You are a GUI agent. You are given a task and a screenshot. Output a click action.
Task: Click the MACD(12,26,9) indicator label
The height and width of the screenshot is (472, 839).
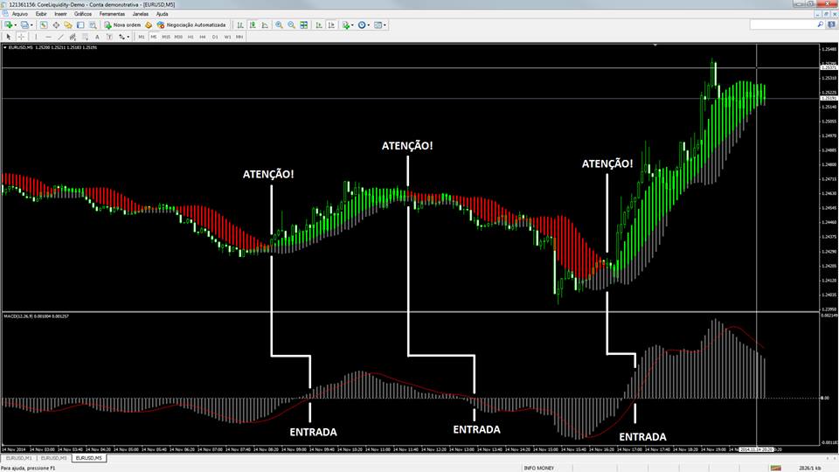coord(36,316)
